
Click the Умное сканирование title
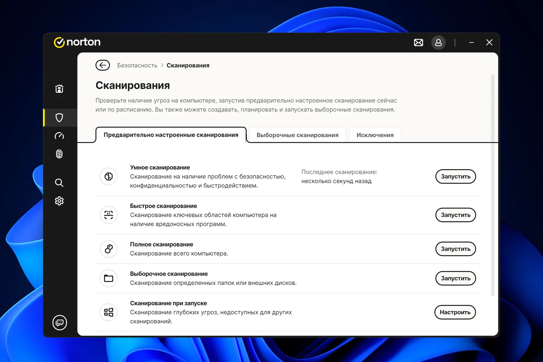coord(160,168)
